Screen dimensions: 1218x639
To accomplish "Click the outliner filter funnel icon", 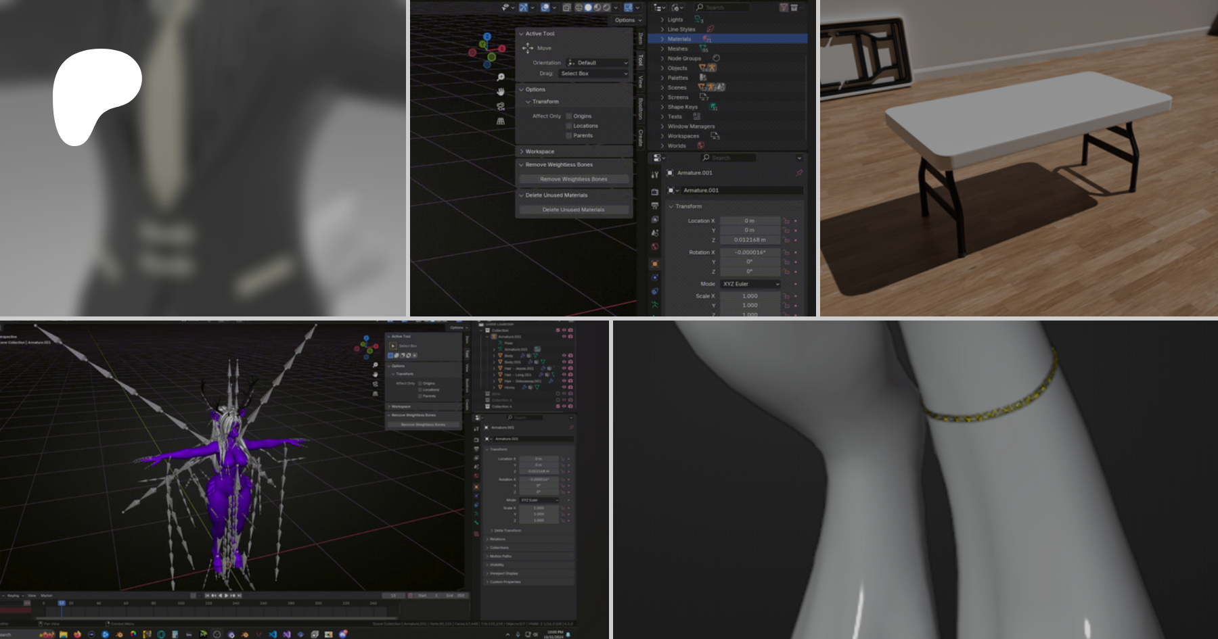I will click(784, 7).
